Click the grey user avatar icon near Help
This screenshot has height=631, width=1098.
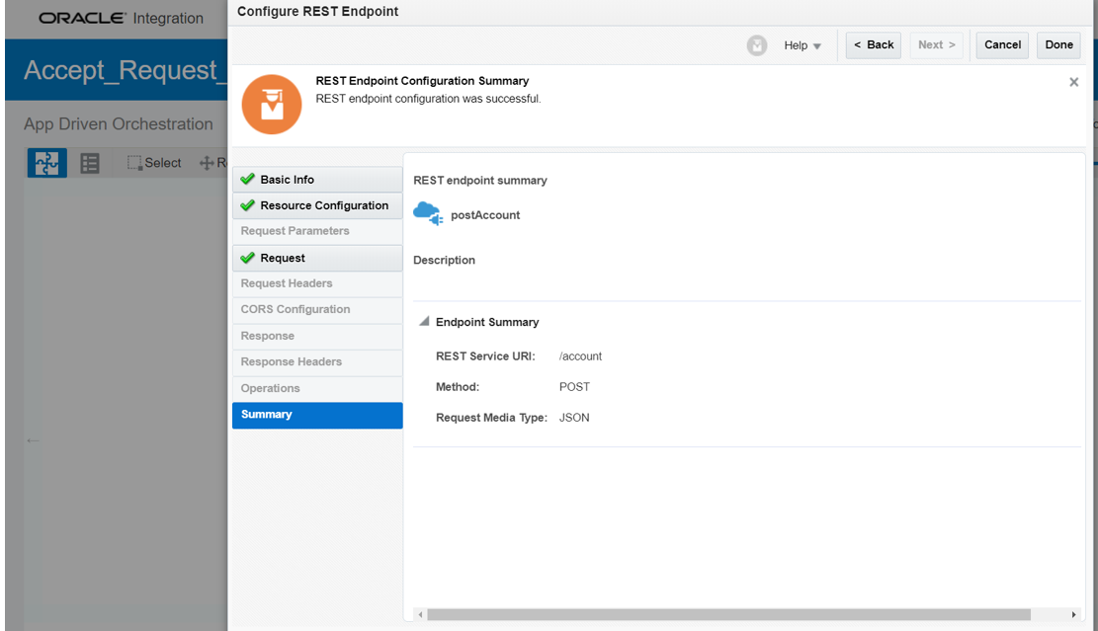click(757, 45)
